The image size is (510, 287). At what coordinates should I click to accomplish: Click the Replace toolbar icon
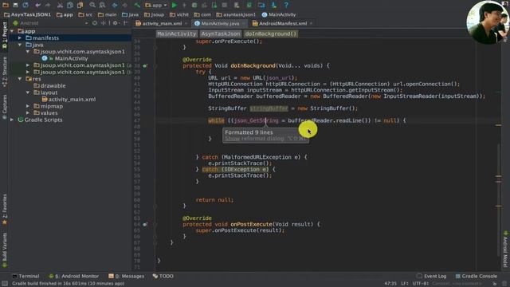pyautogui.click(x=102, y=5)
